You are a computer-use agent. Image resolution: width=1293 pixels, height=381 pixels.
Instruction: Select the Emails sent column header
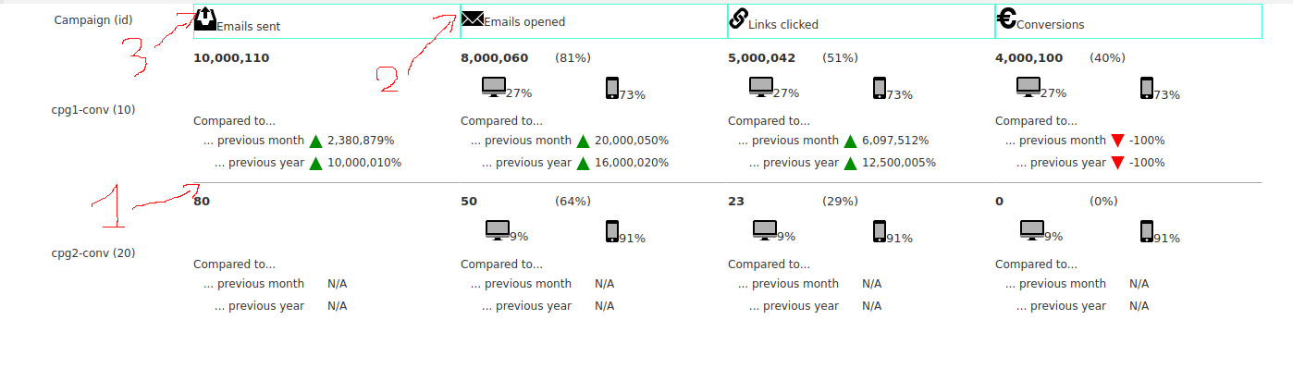[327, 21]
